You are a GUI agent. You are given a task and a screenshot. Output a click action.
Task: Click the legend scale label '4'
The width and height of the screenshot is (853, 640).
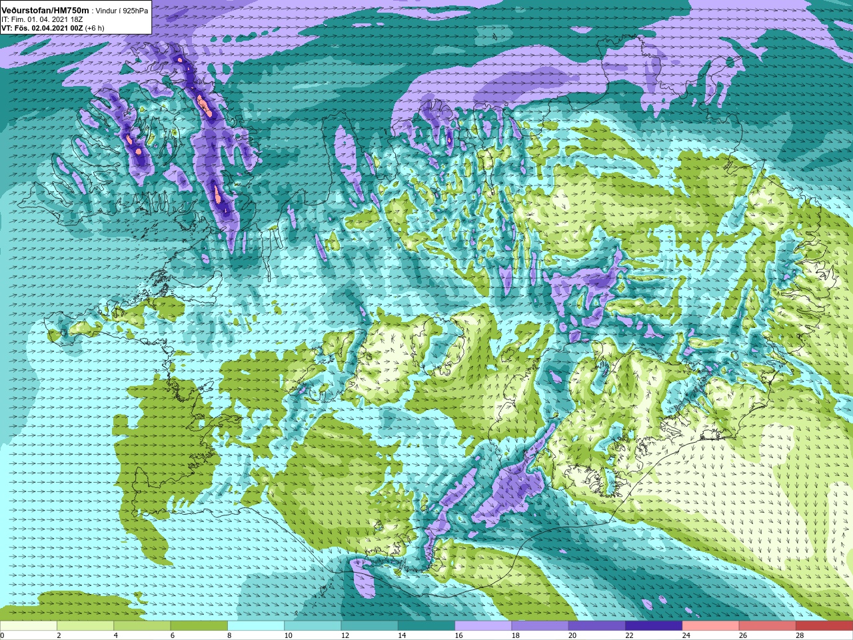pyautogui.click(x=116, y=635)
